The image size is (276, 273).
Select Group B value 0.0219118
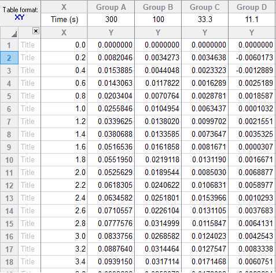pyautogui.click(x=158, y=160)
